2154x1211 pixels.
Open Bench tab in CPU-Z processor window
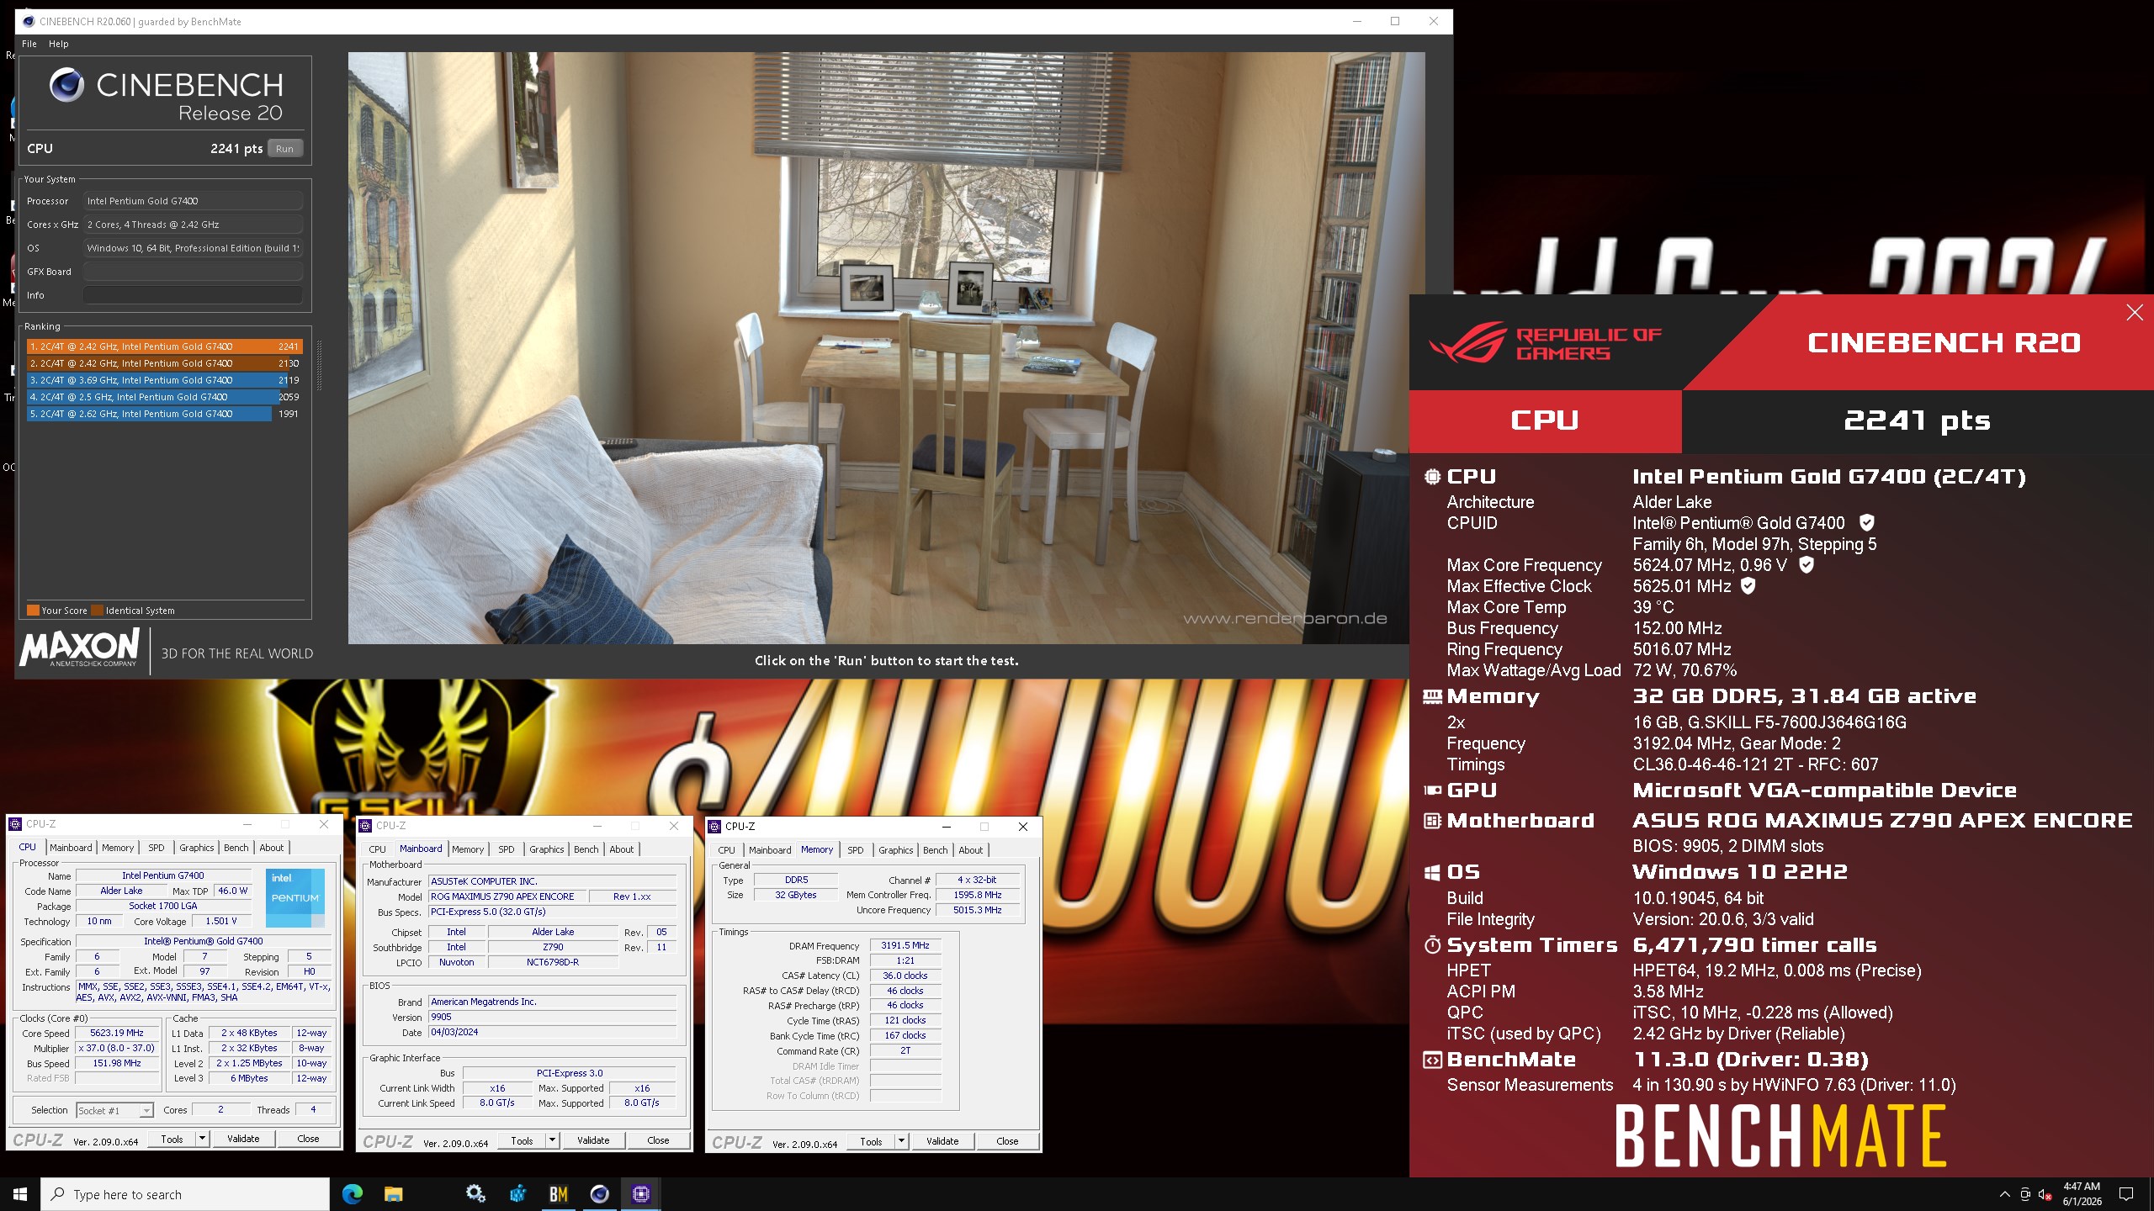[x=236, y=848]
